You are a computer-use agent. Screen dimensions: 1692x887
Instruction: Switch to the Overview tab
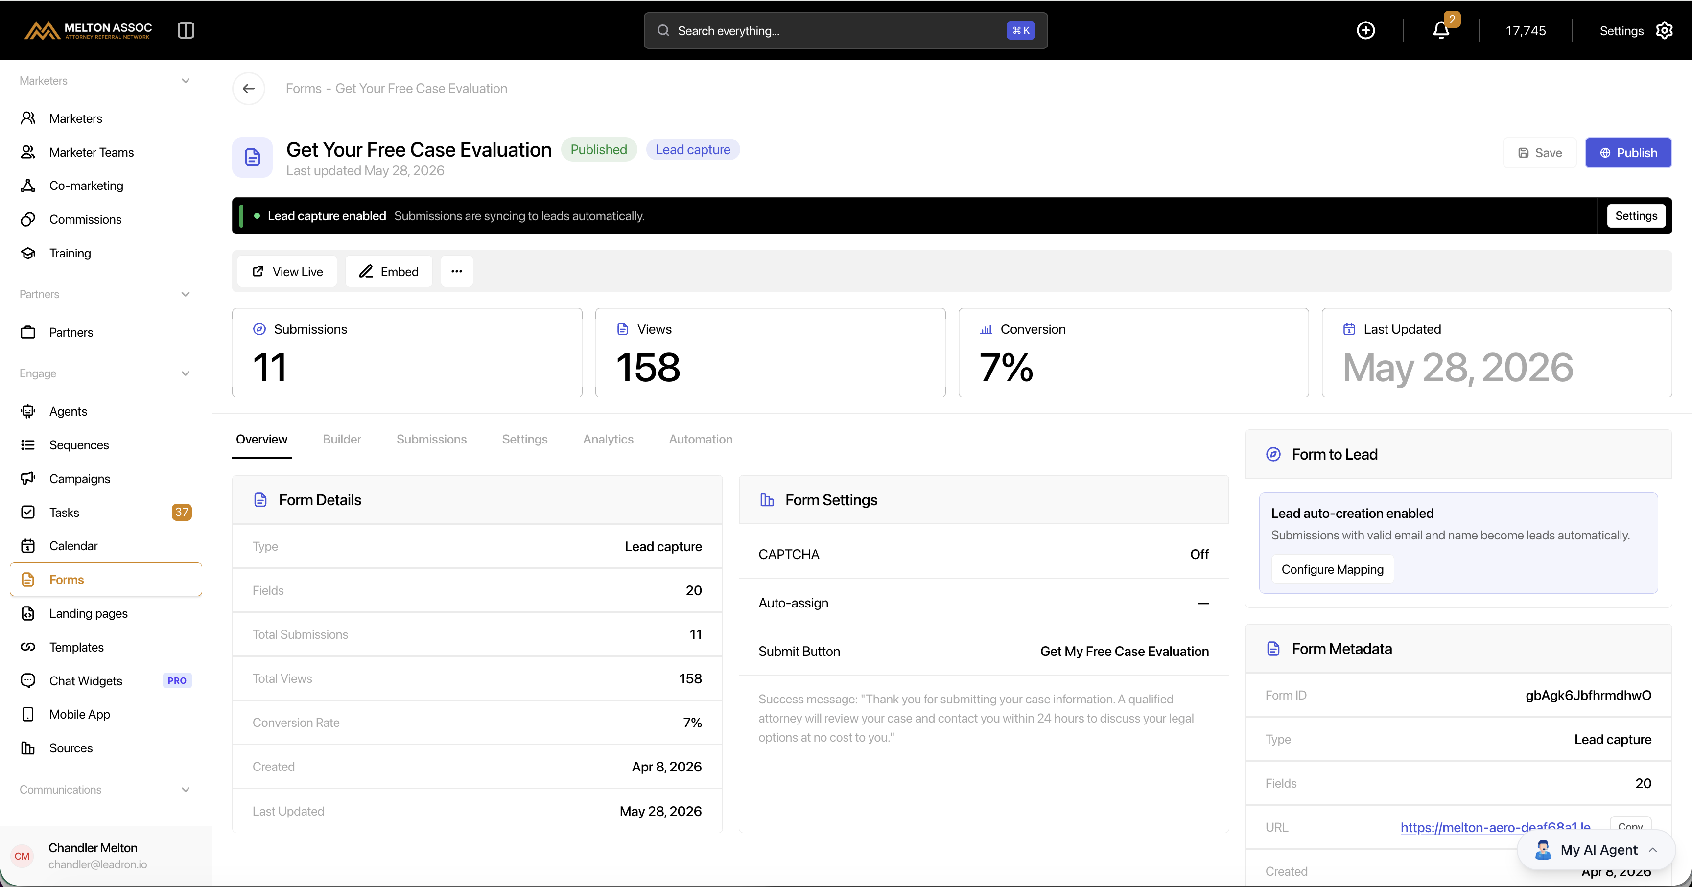tap(261, 439)
